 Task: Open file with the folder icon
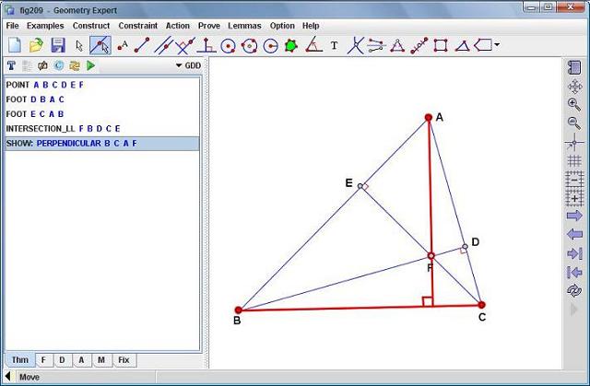(36, 44)
